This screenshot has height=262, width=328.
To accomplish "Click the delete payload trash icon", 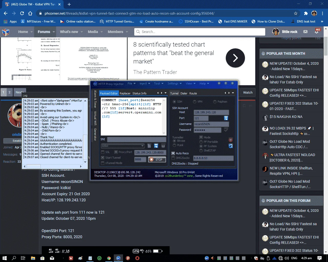I will pos(163,146).
